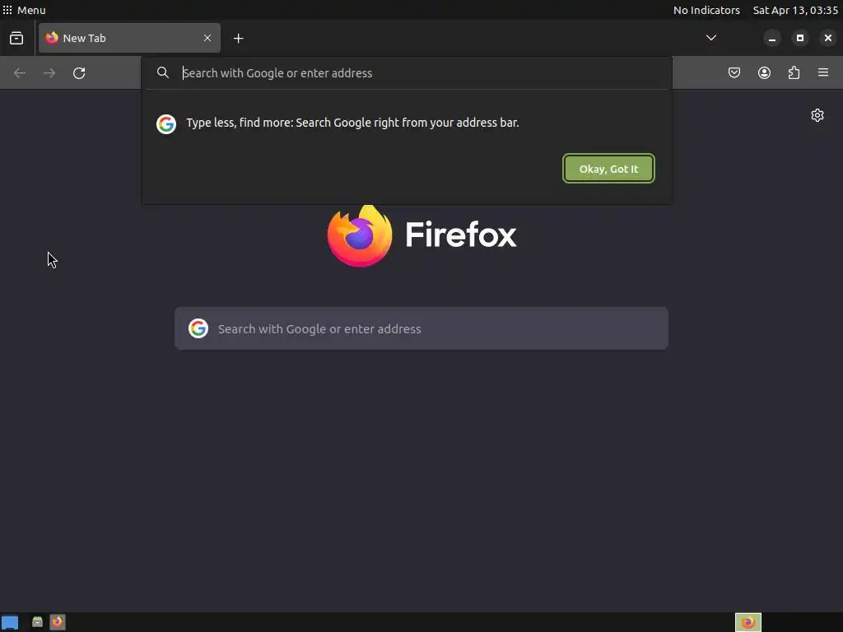Open the Firefox account icon

(764, 72)
